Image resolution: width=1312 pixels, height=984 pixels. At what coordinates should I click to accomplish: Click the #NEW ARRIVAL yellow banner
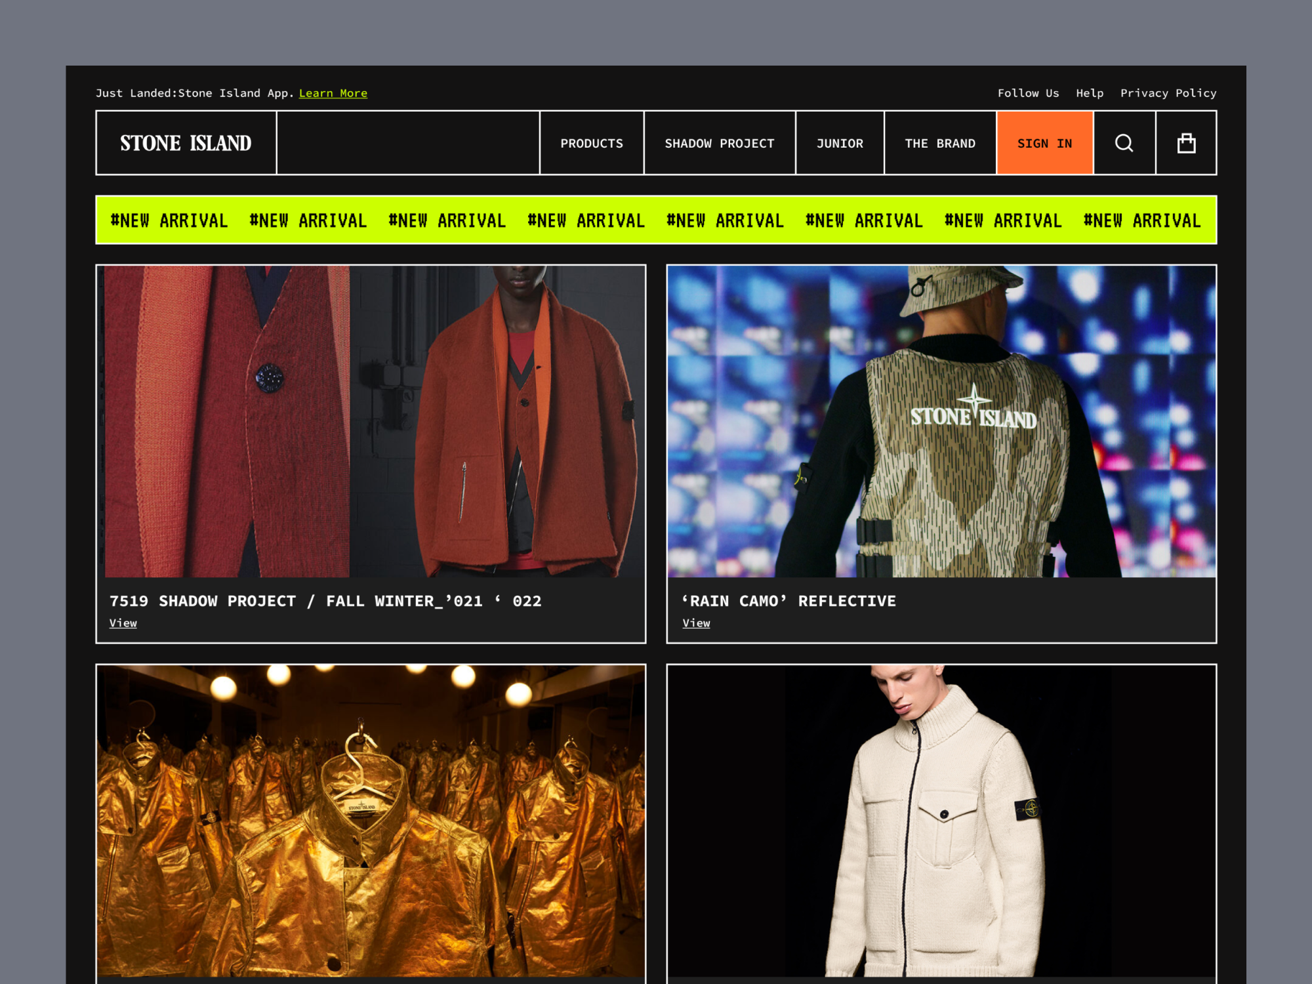(x=656, y=220)
